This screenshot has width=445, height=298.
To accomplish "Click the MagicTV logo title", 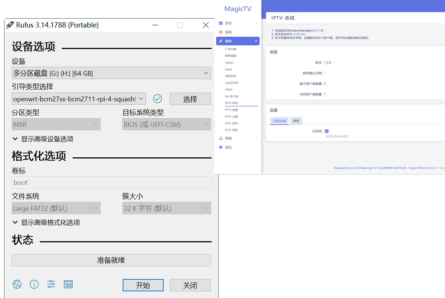I will (238, 9).
